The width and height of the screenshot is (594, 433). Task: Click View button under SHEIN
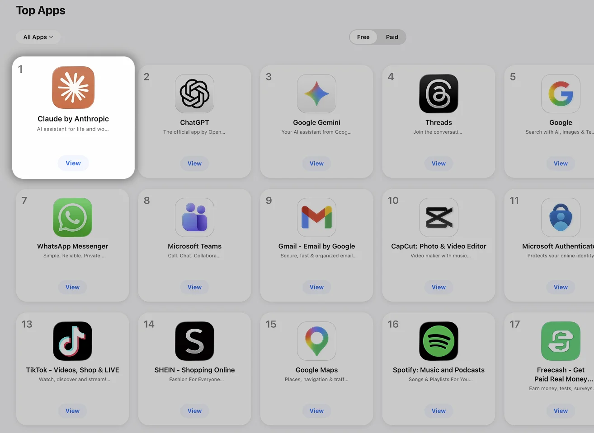point(194,411)
